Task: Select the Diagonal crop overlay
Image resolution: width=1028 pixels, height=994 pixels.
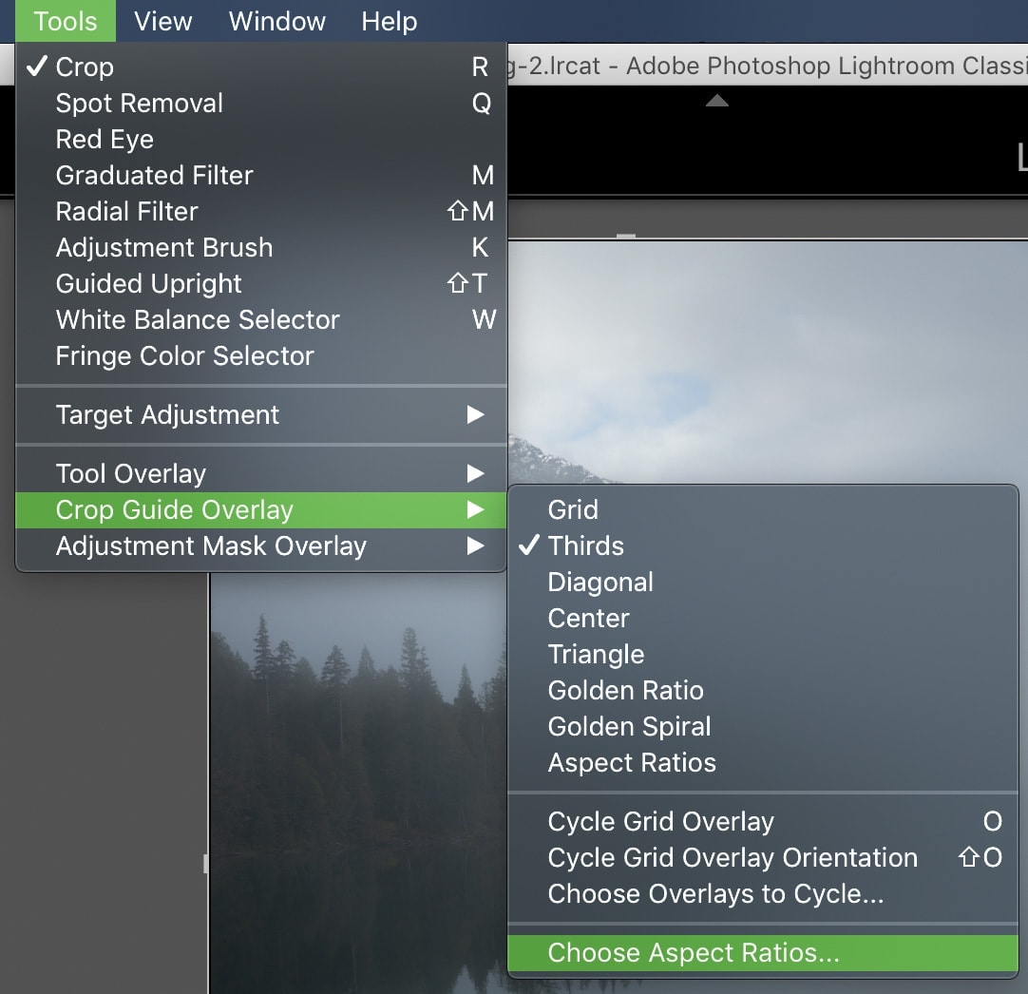Action: click(763, 582)
